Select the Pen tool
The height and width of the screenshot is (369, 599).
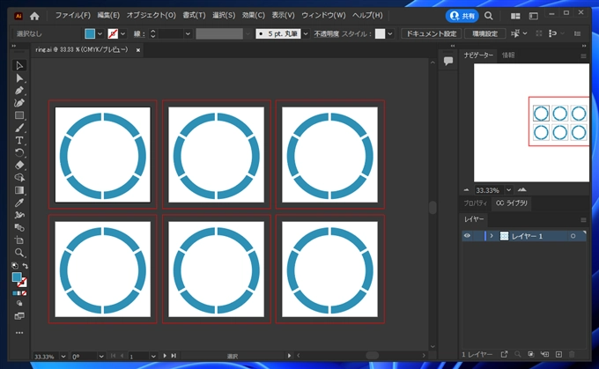point(19,91)
